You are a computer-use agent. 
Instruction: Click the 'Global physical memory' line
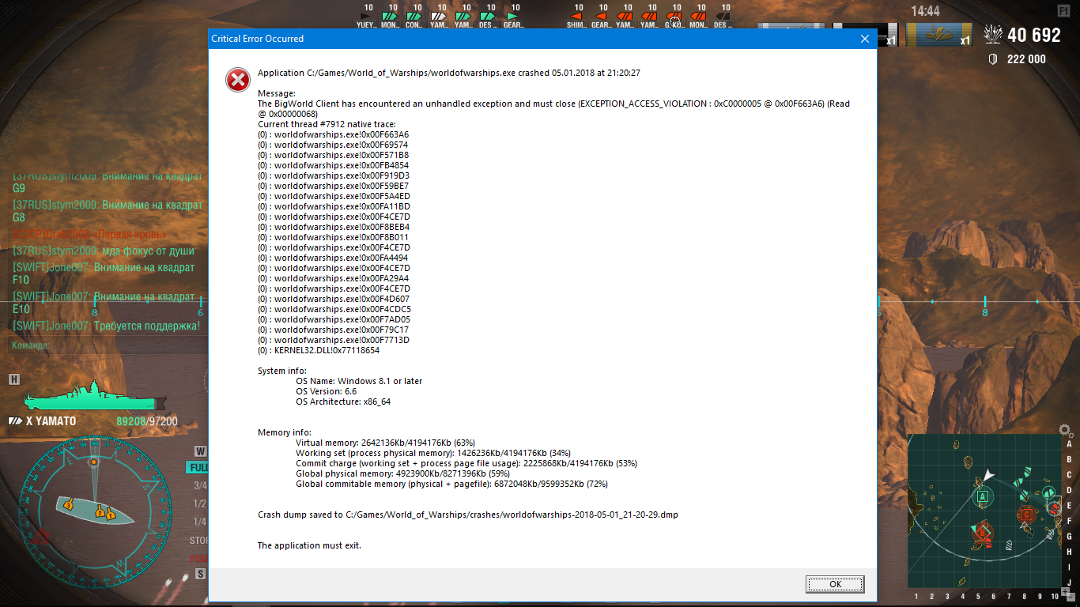tap(402, 473)
